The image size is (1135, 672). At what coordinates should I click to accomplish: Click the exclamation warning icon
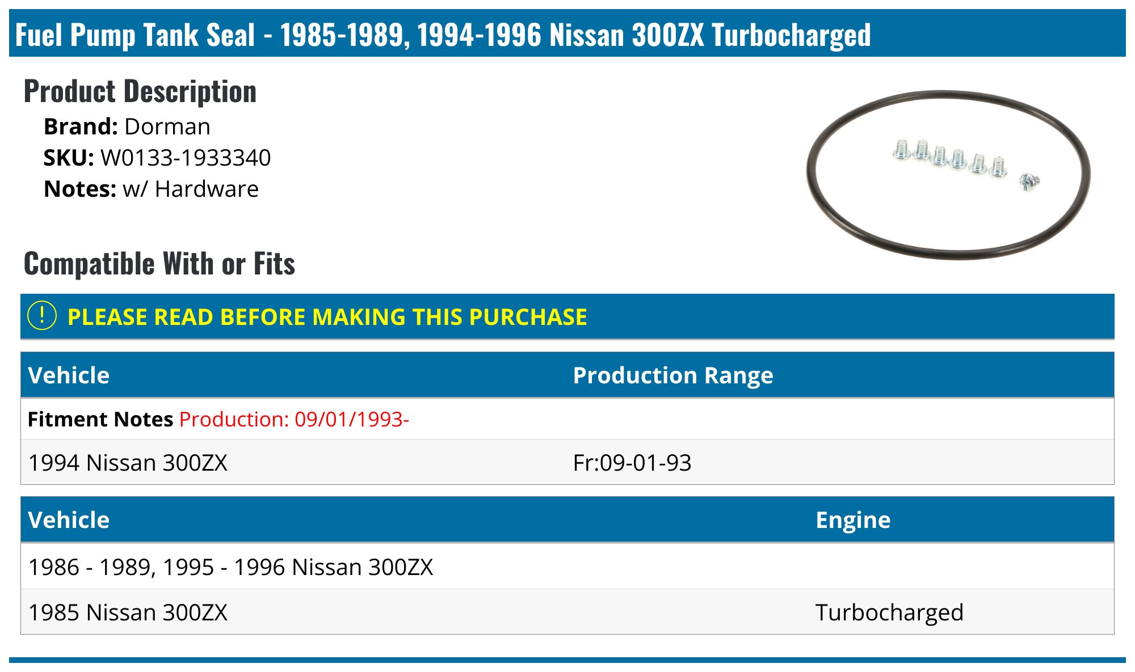42,316
